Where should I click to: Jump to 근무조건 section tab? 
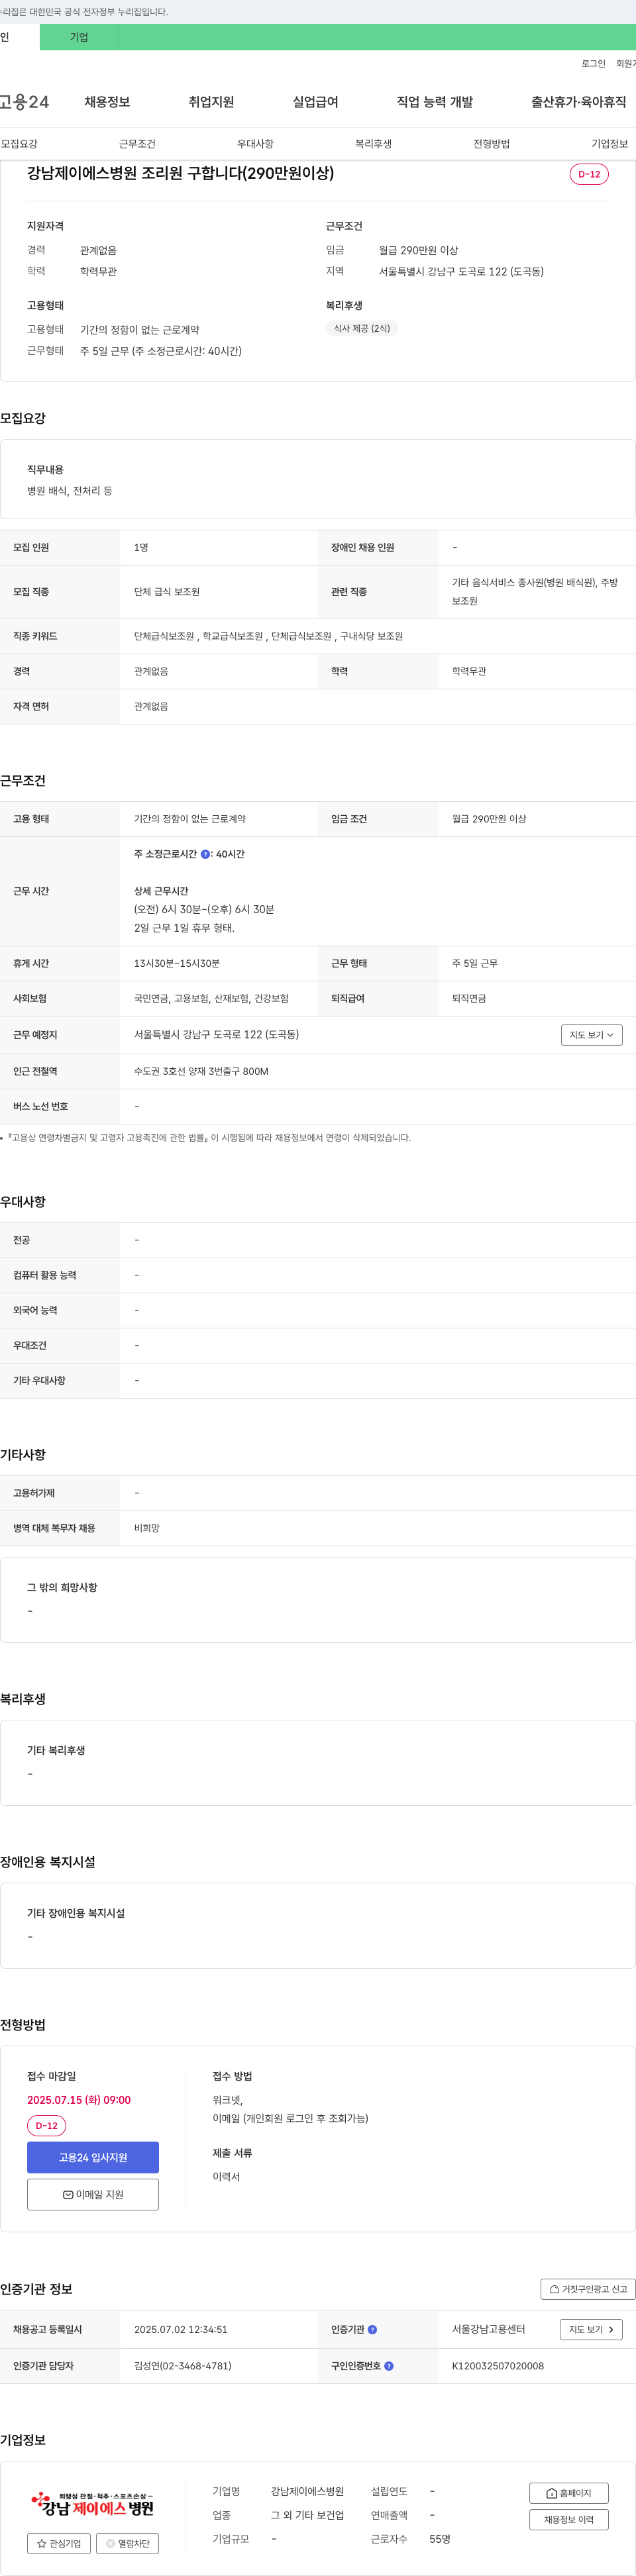137,144
